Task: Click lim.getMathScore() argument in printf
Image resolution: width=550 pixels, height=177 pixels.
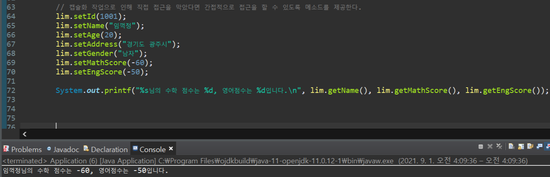Action: click(418, 91)
